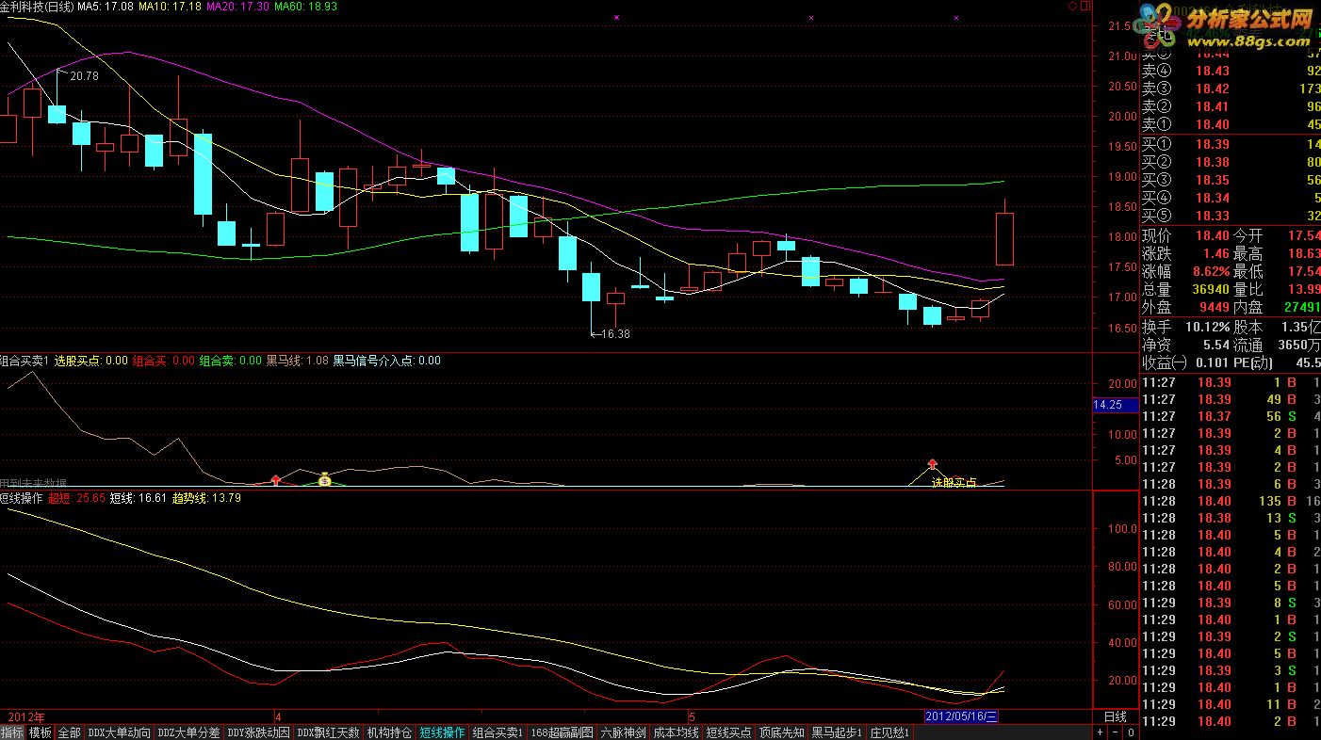Select the 机构持仓 tab
This screenshot has height=740, width=1321.
(389, 732)
